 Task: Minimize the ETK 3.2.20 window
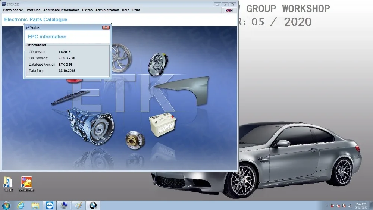click(217, 4)
